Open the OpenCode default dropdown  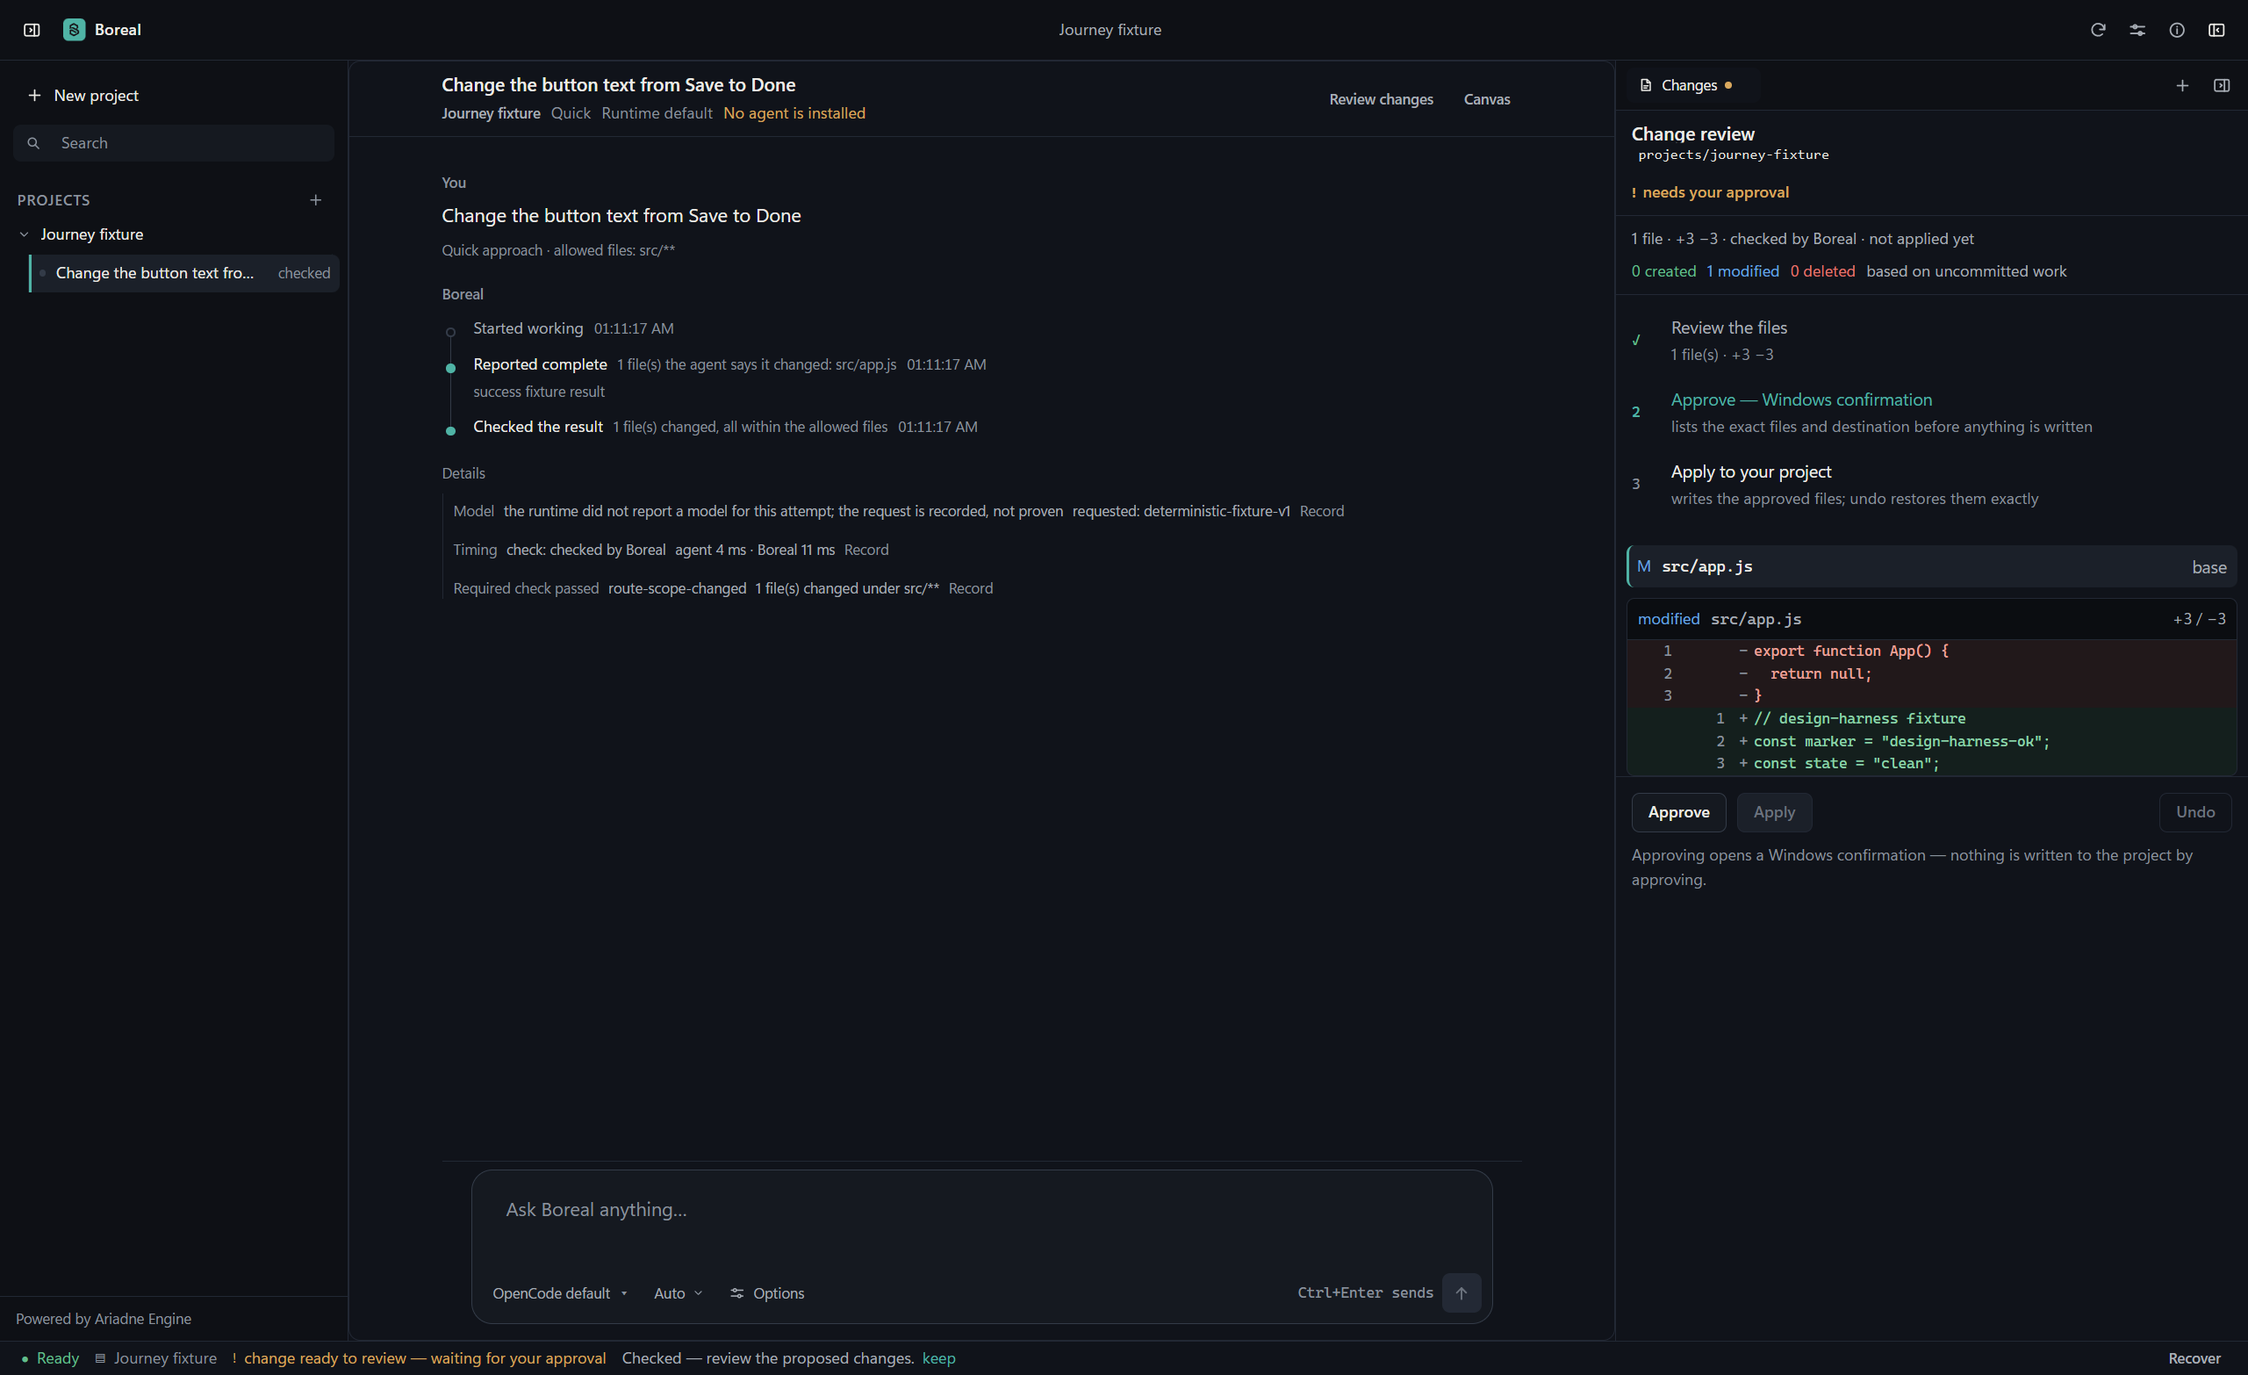tap(560, 1292)
